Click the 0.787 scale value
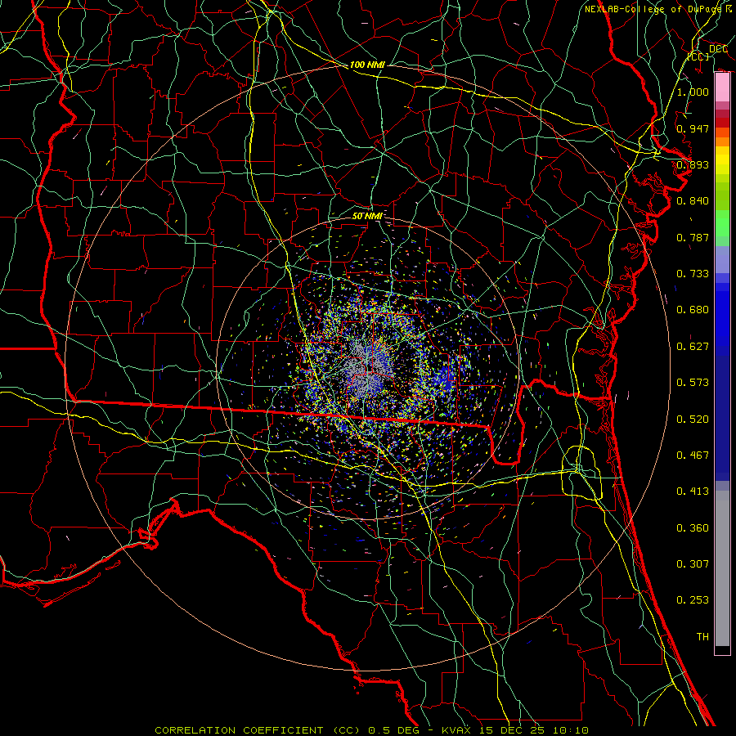The height and width of the screenshot is (736, 736). pyautogui.click(x=693, y=237)
